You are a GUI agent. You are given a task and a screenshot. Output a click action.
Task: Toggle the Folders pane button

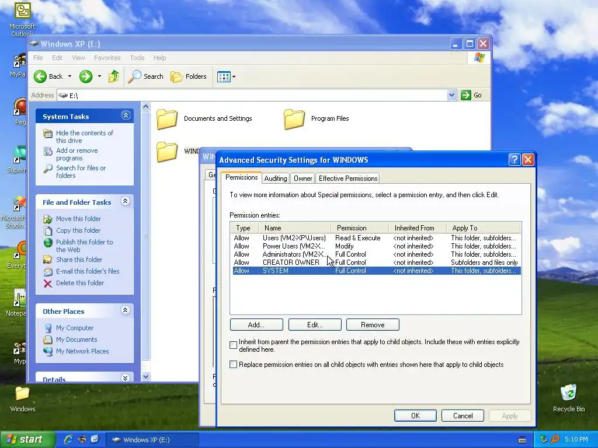click(x=189, y=76)
